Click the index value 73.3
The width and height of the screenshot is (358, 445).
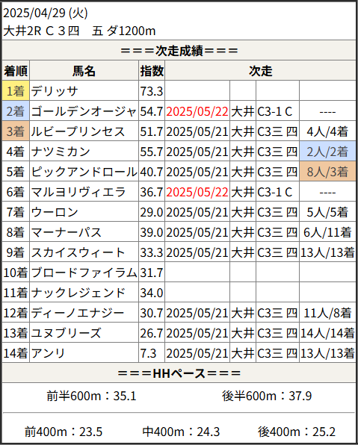[x=152, y=91]
